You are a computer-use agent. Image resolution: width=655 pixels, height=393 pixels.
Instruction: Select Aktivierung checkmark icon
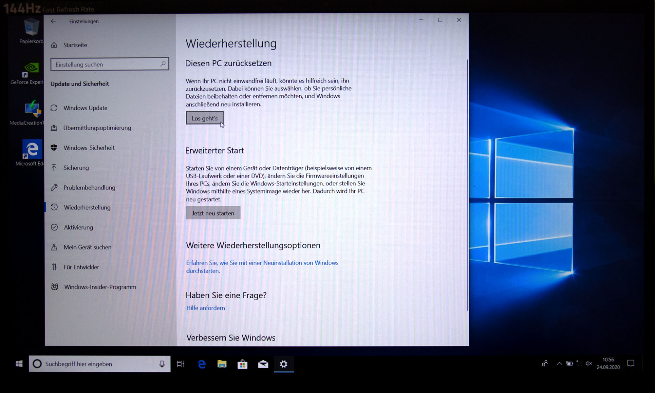pos(54,227)
